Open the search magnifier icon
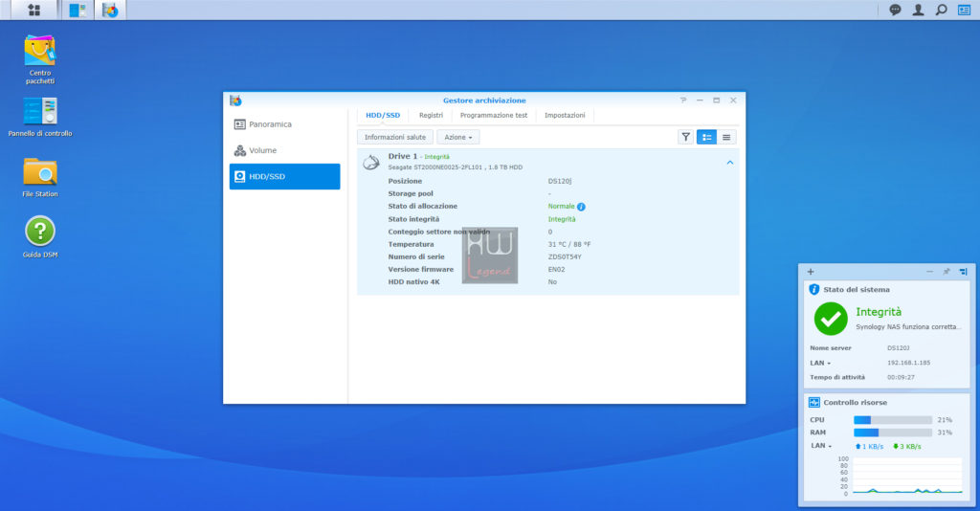Viewport: 980px width, 511px height. (x=942, y=10)
